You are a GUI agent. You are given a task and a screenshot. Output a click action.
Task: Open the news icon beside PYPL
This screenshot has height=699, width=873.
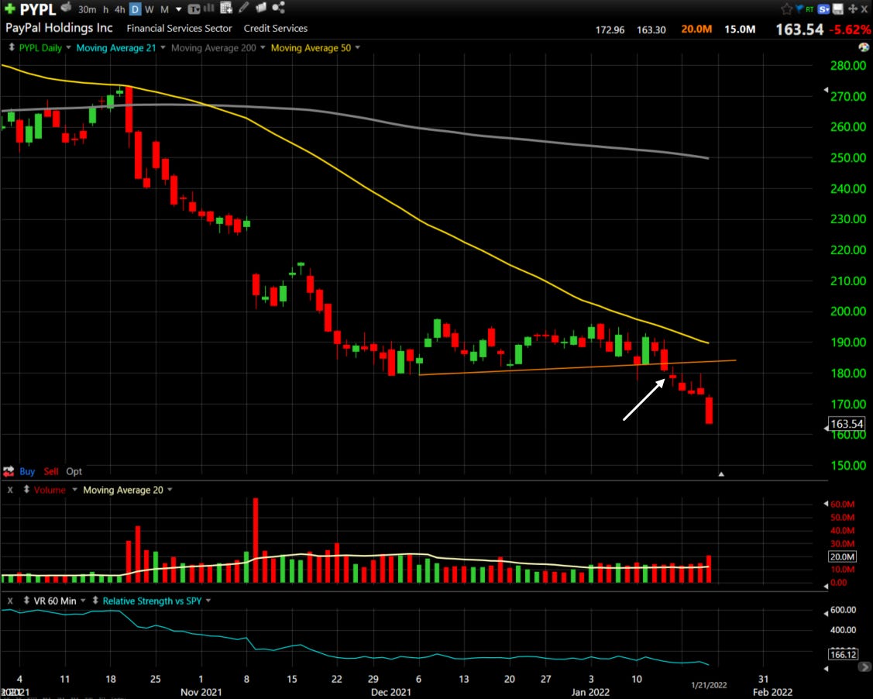click(67, 8)
